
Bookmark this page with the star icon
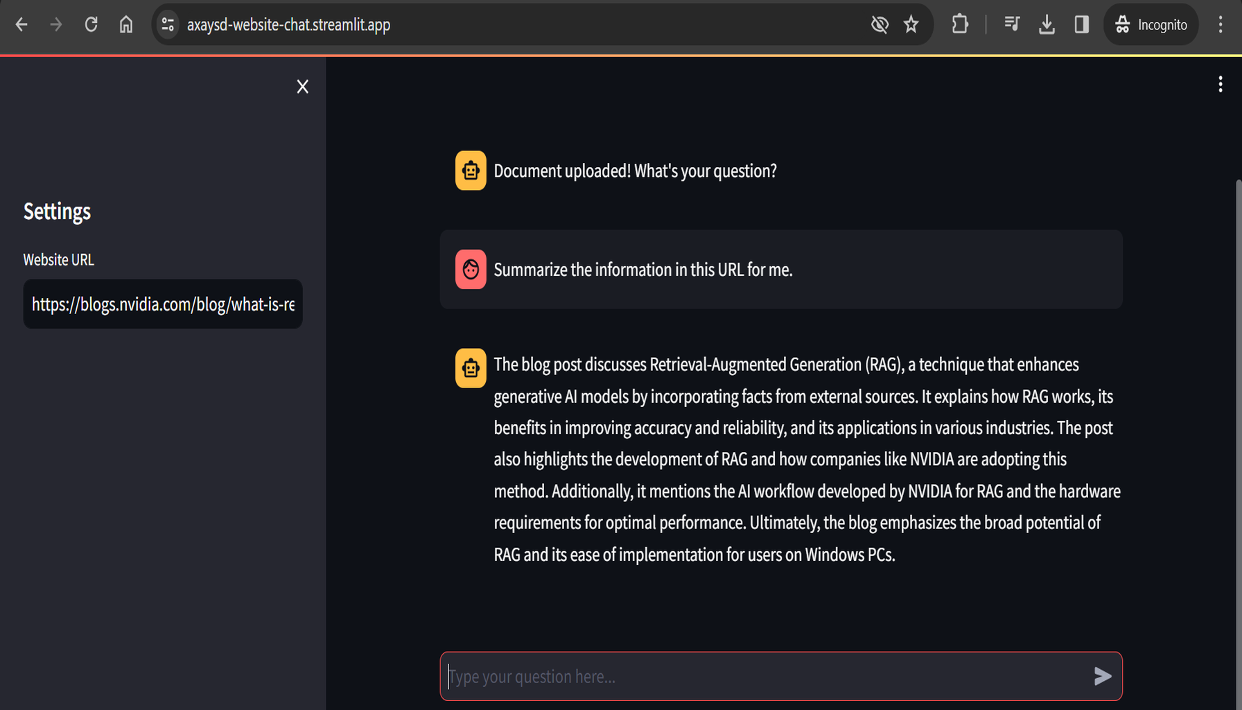[x=911, y=25]
